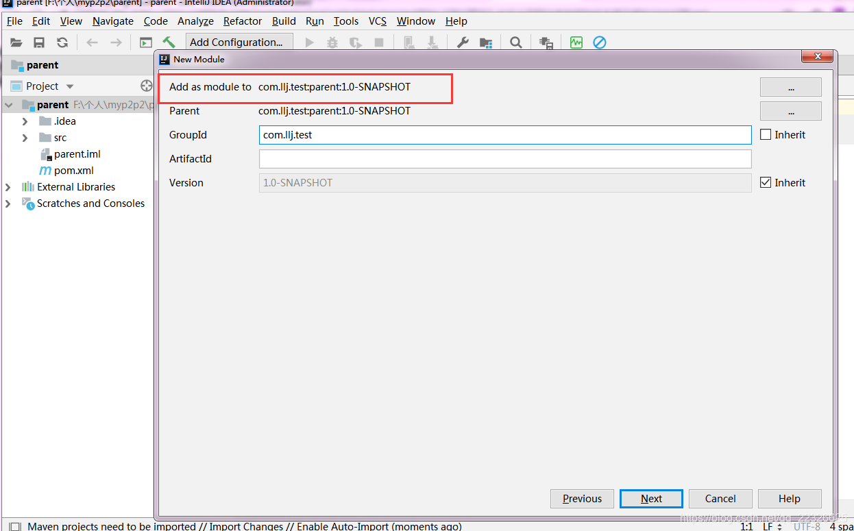The height and width of the screenshot is (531, 854).
Task: Open the VCS menu
Action: [378, 21]
